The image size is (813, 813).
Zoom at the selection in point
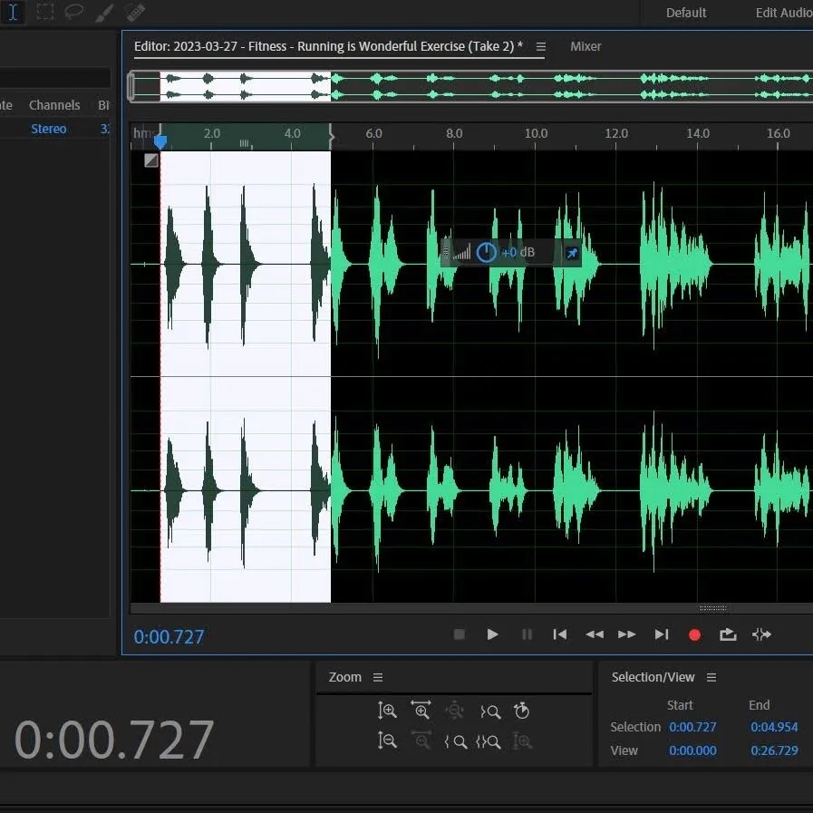pyautogui.click(x=455, y=742)
